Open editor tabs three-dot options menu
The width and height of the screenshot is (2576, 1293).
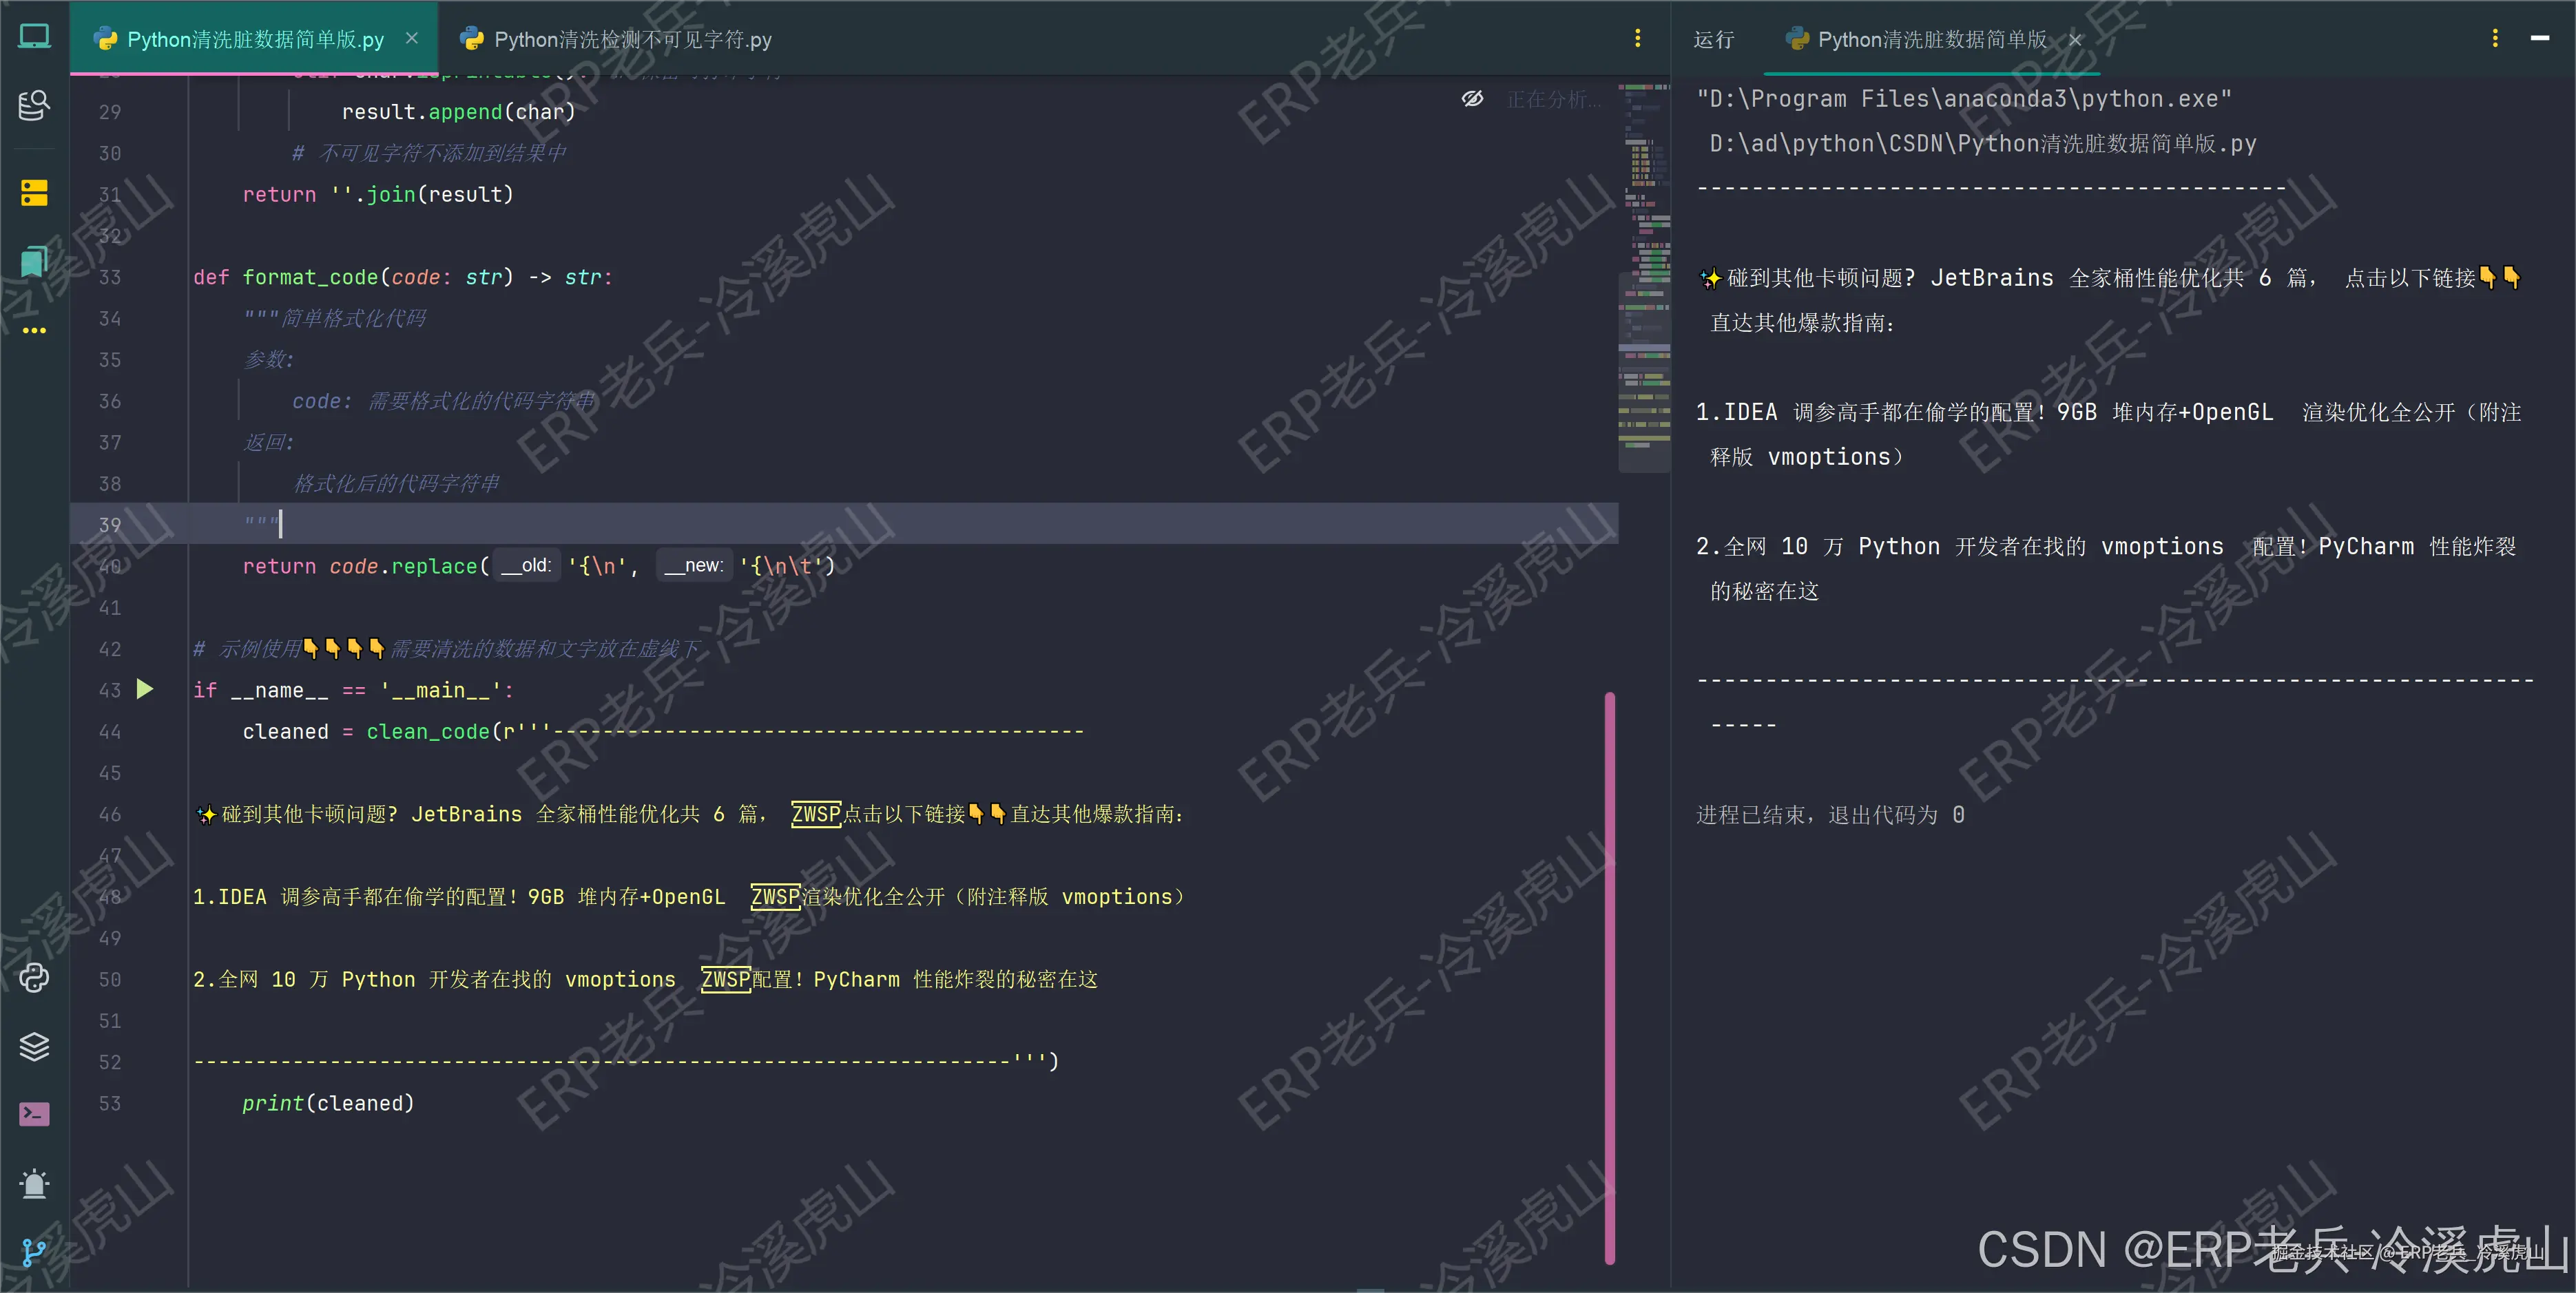click(x=1637, y=39)
